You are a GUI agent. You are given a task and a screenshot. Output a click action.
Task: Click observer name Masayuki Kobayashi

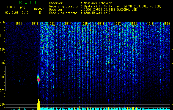98,3
